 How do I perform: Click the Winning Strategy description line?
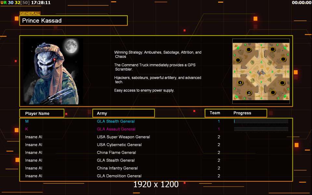pos(158,54)
